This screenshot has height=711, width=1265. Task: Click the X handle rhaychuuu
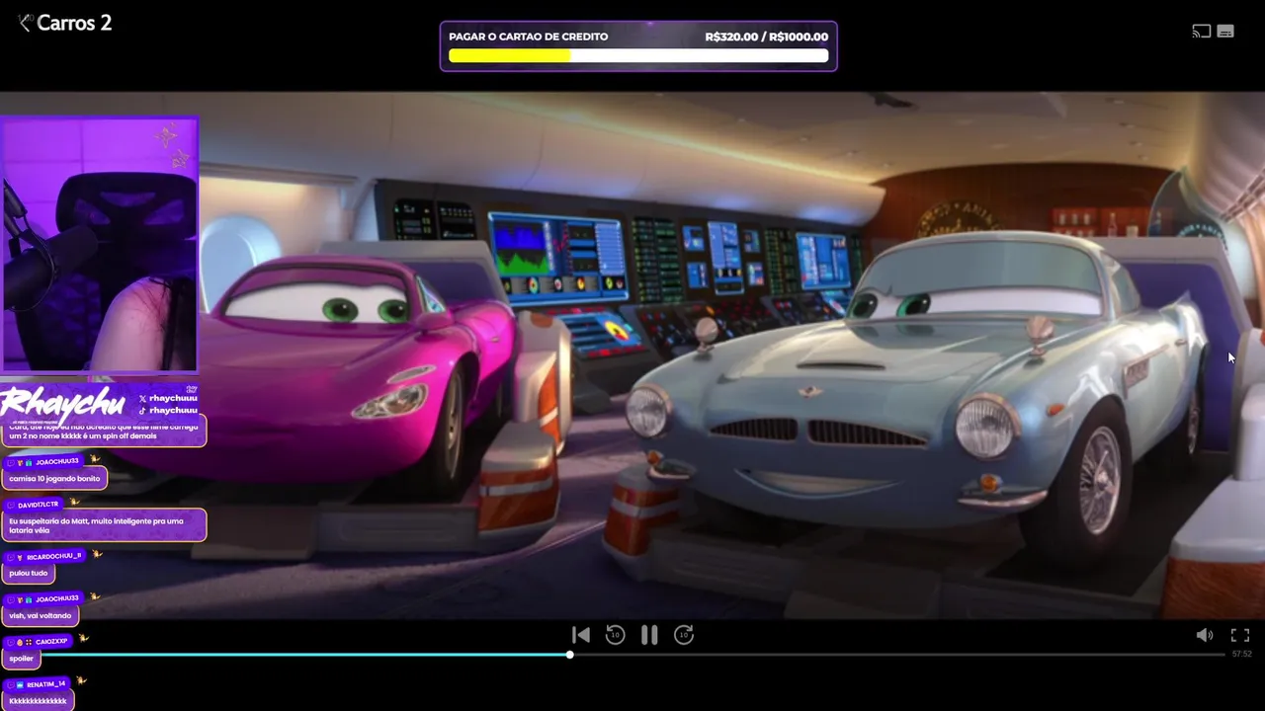pos(168,398)
